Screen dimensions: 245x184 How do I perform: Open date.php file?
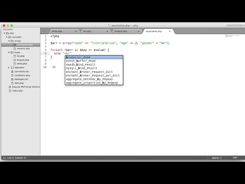coord(19,83)
